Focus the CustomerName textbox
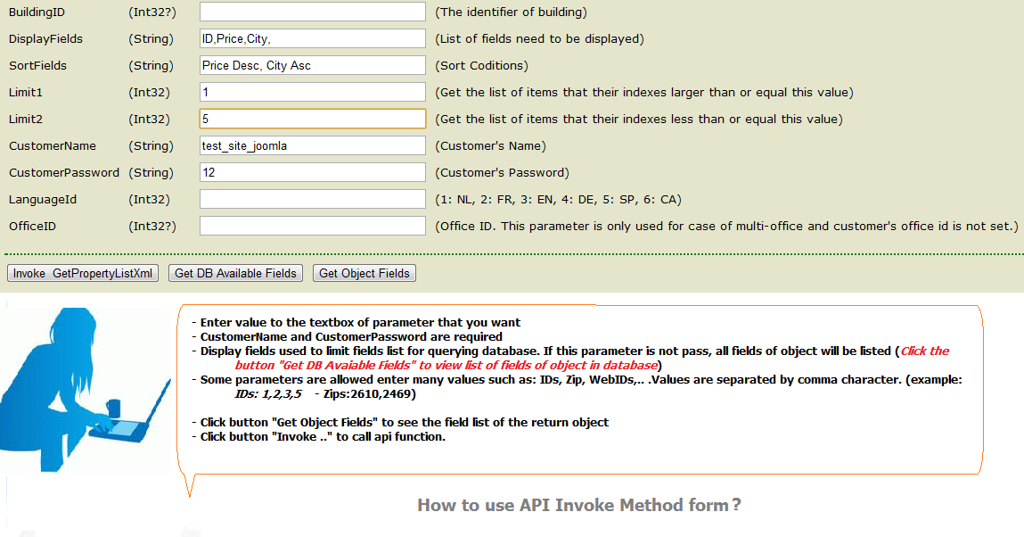 (312, 145)
